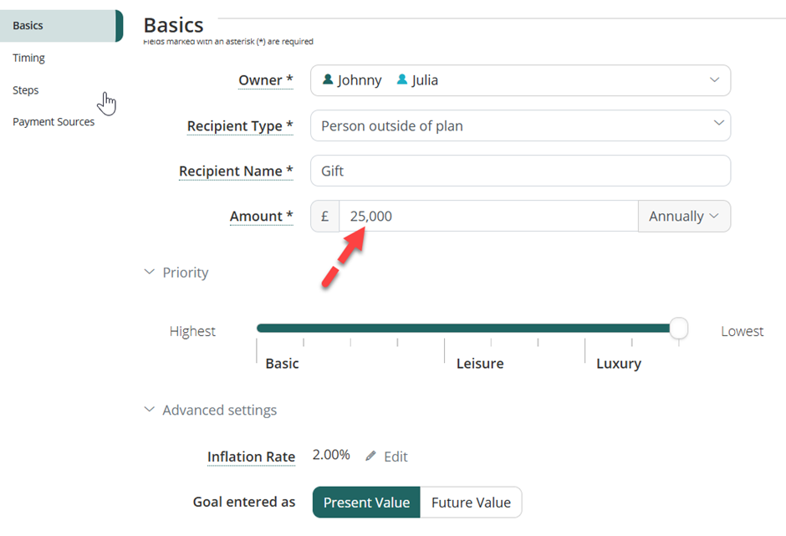The image size is (786, 536).
Task: Open the Steps tab
Action: (26, 90)
